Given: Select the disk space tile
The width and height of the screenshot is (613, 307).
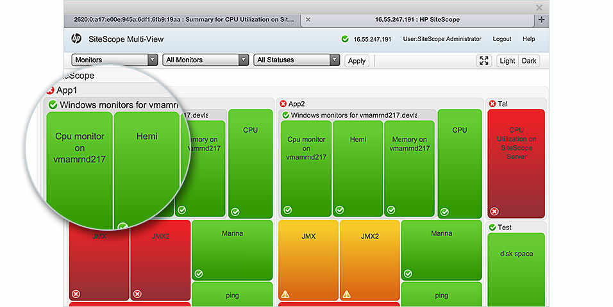Looking at the screenshot, I should click(x=516, y=270).
